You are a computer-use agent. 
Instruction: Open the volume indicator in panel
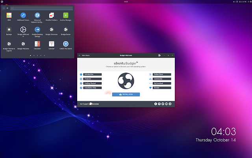click(x=245, y=2)
